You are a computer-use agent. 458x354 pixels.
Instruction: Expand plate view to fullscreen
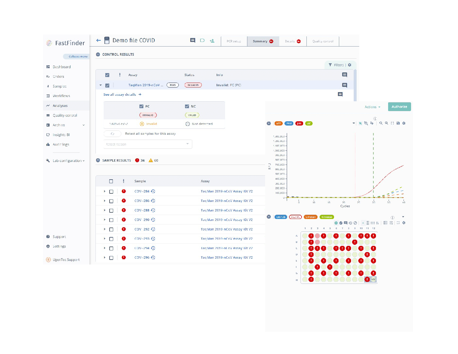pos(398,223)
